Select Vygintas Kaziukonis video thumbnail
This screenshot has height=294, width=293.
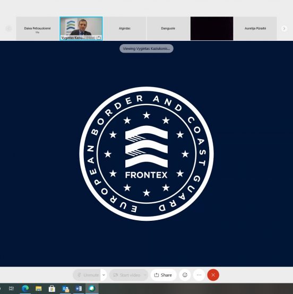(x=81, y=28)
